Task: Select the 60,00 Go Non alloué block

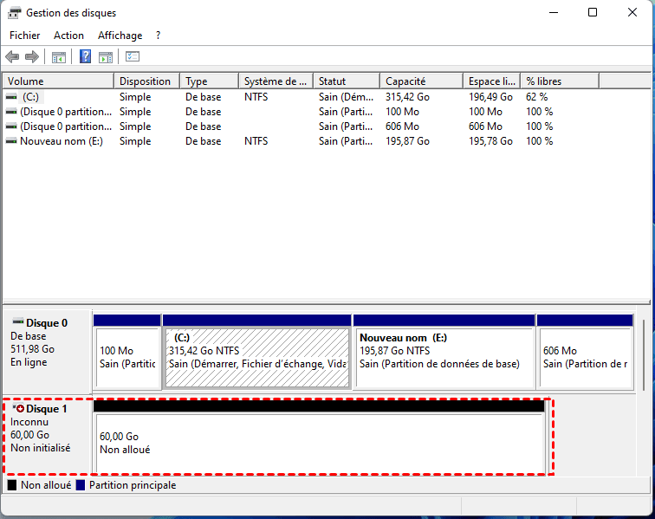Action: [319, 437]
